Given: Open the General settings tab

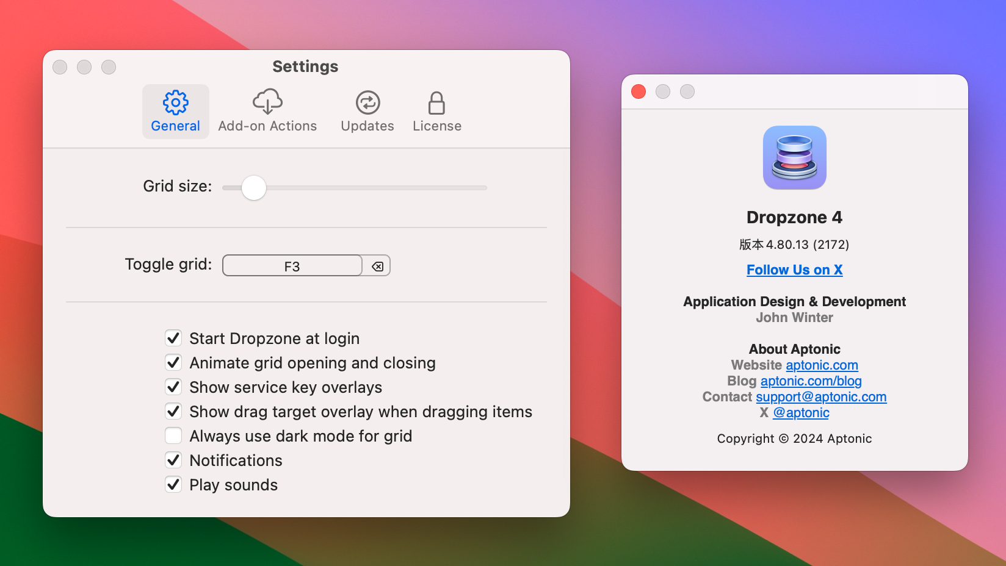Looking at the screenshot, I should coord(175,112).
